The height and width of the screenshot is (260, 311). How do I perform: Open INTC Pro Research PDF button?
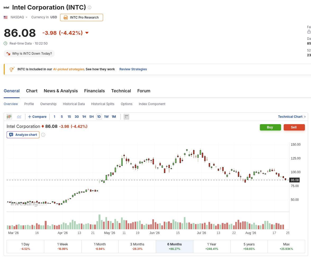[x=82, y=18]
